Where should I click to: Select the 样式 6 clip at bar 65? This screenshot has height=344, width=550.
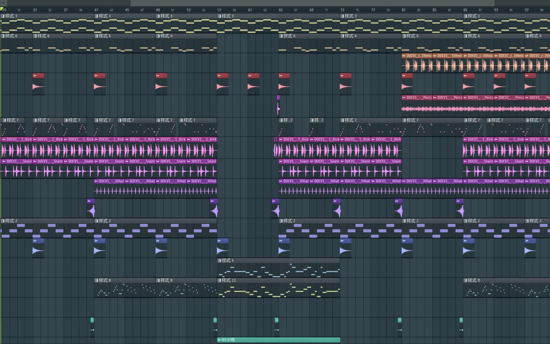coord(309,43)
